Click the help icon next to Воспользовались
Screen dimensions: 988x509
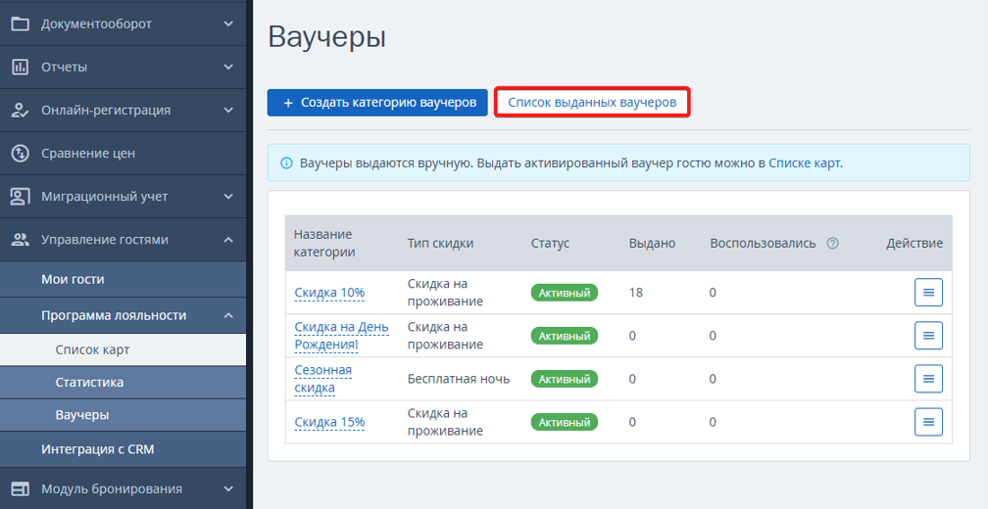(x=832, y=243)
